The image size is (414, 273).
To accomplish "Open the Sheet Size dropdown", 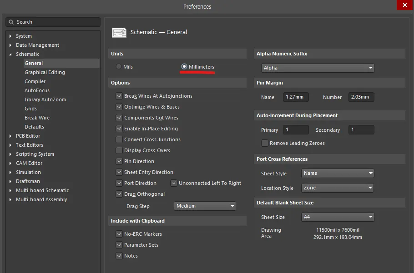I will pyautogui.click(x=338, y=217).
